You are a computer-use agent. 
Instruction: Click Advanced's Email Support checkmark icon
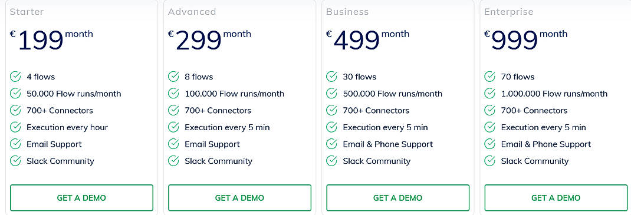(x=173, y=144)
